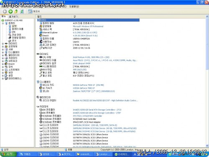Click the 네트워크 globe icon in tree
Screen dimensions: 209x157
[6, 61]
